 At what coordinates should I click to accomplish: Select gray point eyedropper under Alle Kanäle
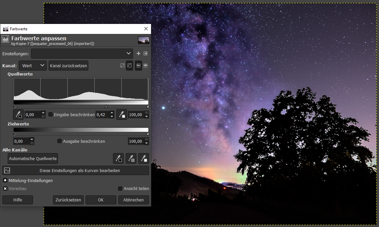pos(131,158)
